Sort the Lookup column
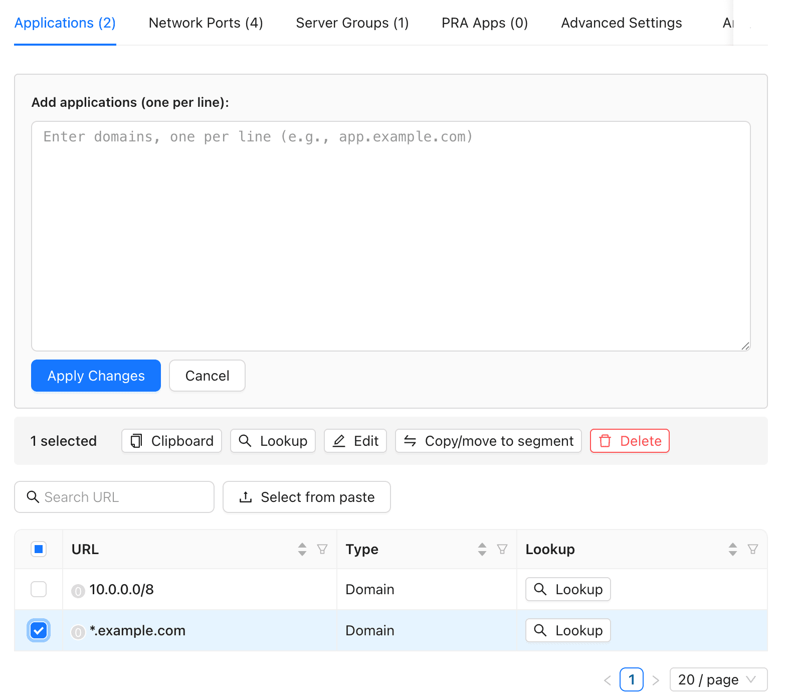 coord(732,549)
